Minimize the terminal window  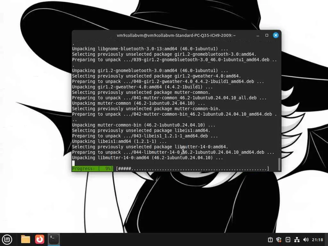point(258,35)
